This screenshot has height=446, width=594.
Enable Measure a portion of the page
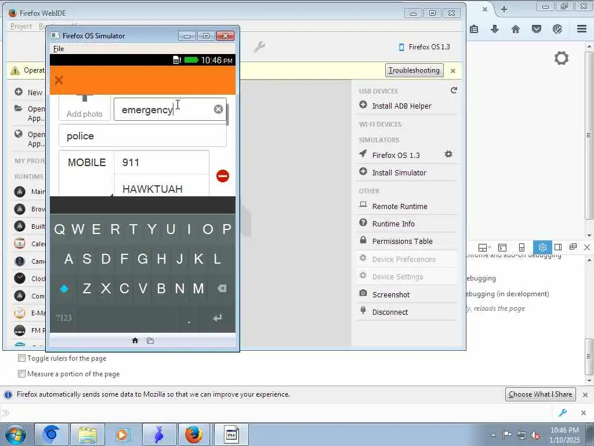[x=22, y=373]
